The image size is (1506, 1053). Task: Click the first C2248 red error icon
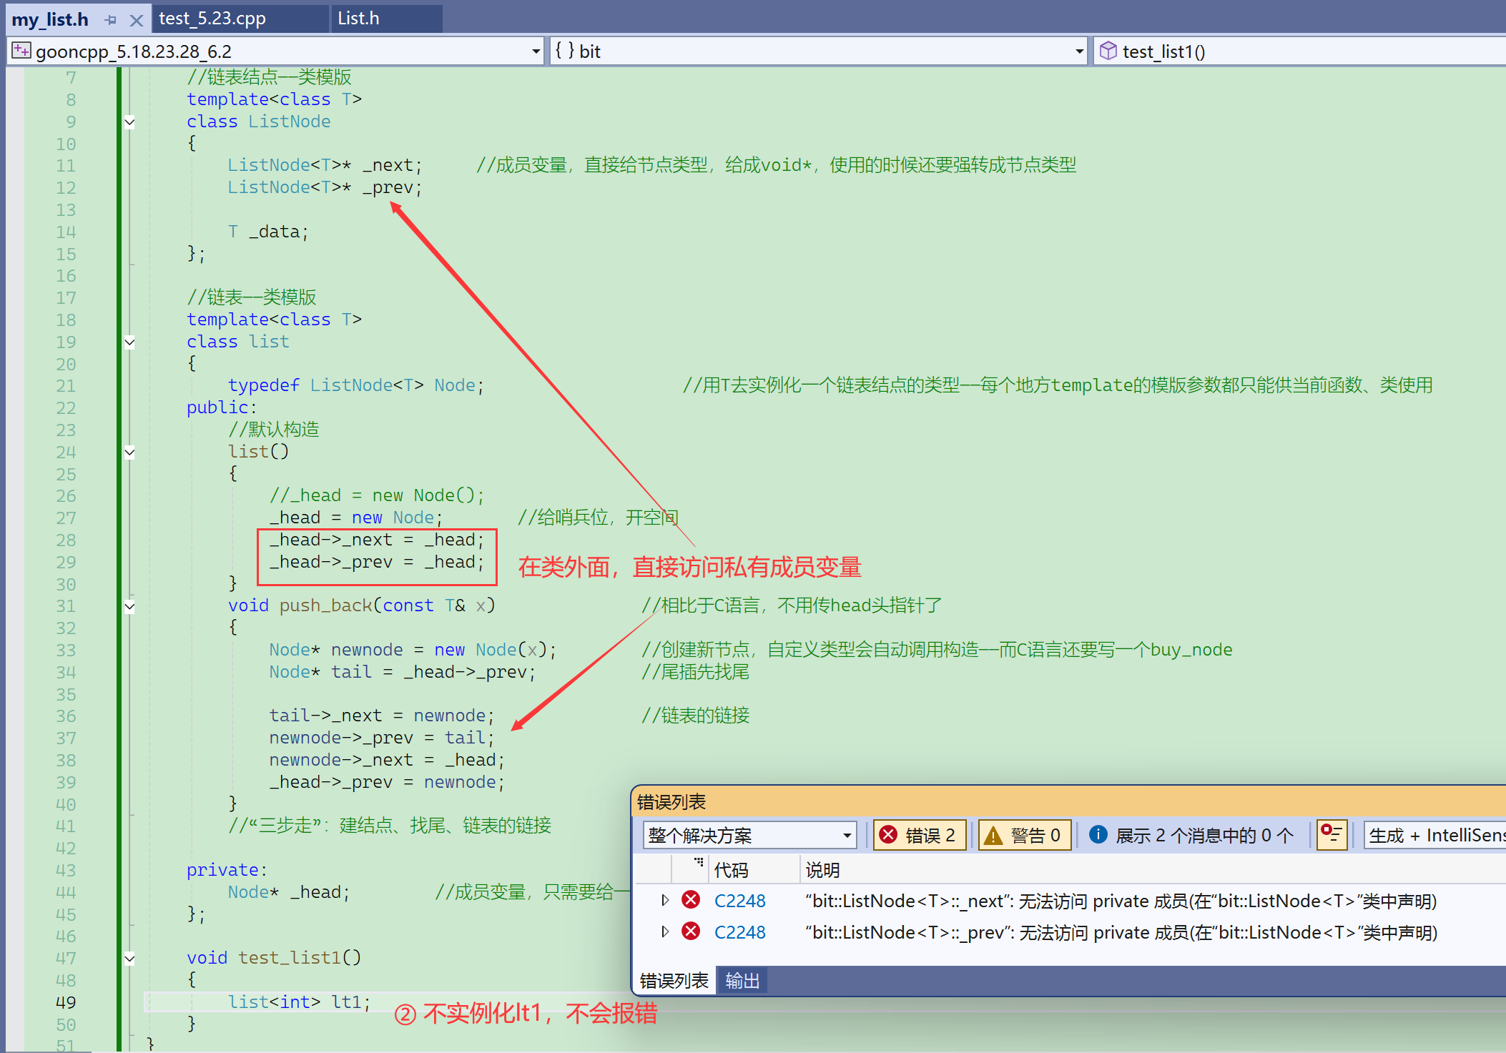tap(691, 900)
